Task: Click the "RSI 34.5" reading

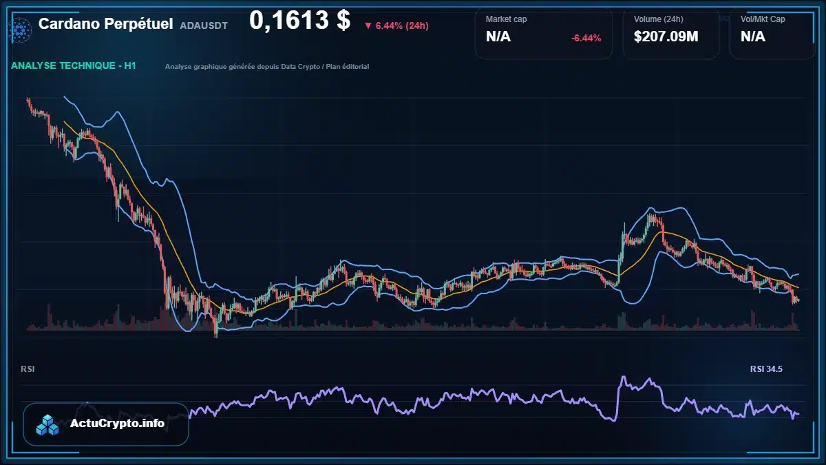Action: tap(766, 369)
